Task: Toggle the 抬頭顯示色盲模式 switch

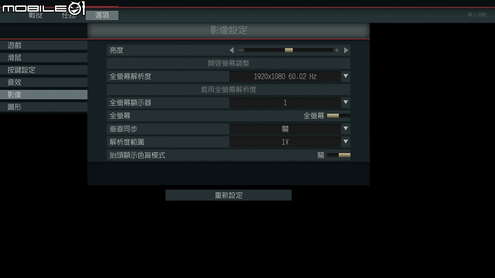Action: (338, 155)
